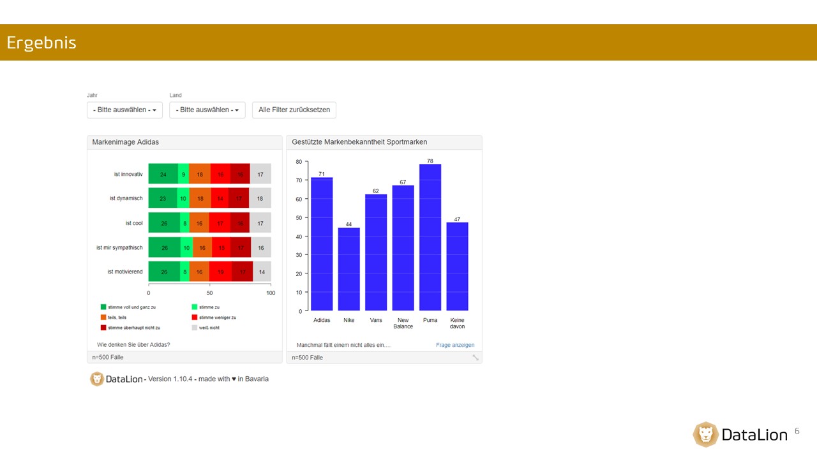
Task: Click the New Balance bar in chart
Action: (x=403, y=248)
